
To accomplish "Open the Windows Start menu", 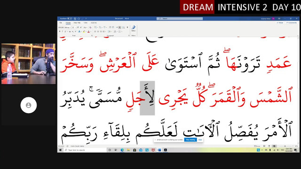I will [x=60, y=150].
